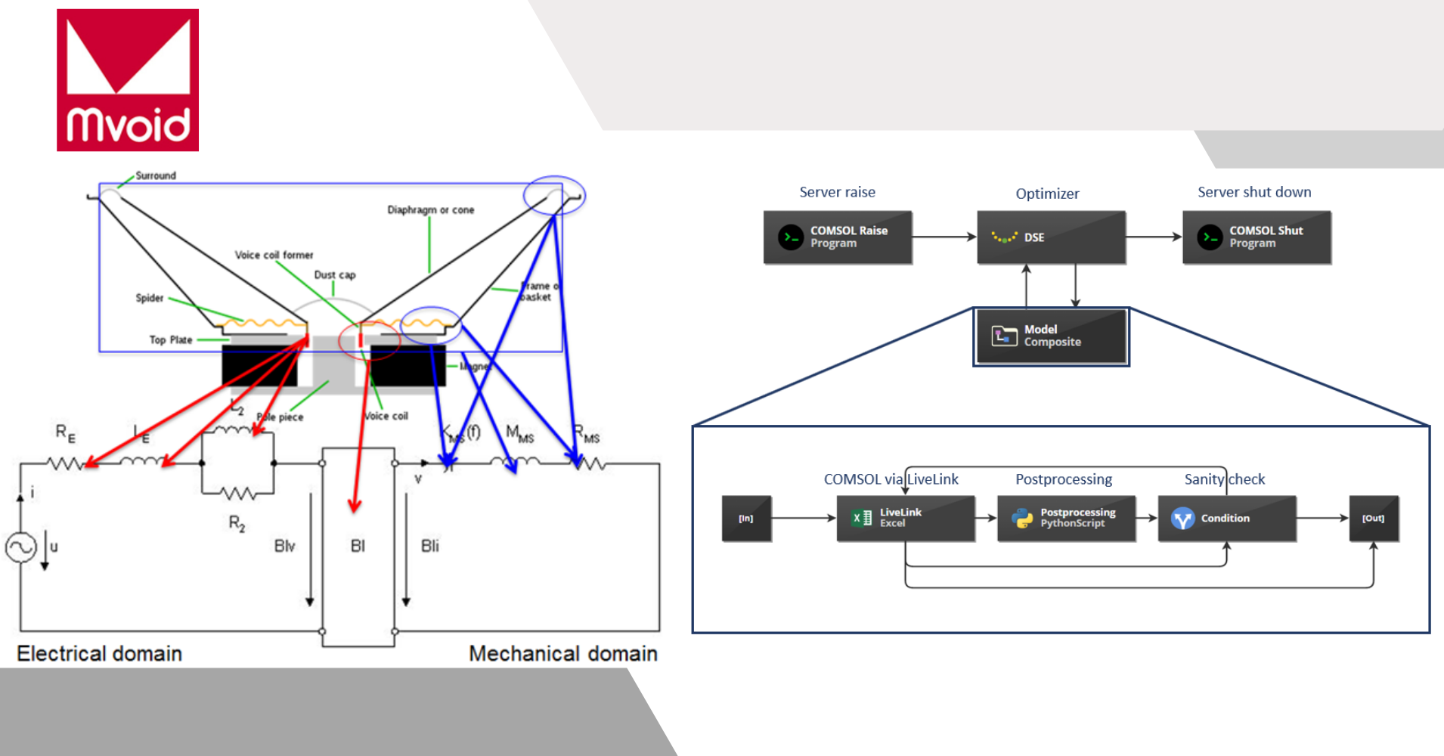Click the 'Dust cap' label
Screen dimensions: 1444x756
(x=335, y=274)
